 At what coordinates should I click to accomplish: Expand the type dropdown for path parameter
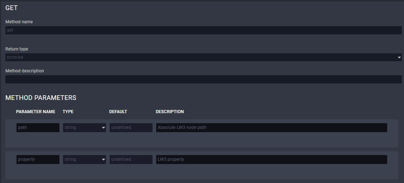[x=85, y=127]
